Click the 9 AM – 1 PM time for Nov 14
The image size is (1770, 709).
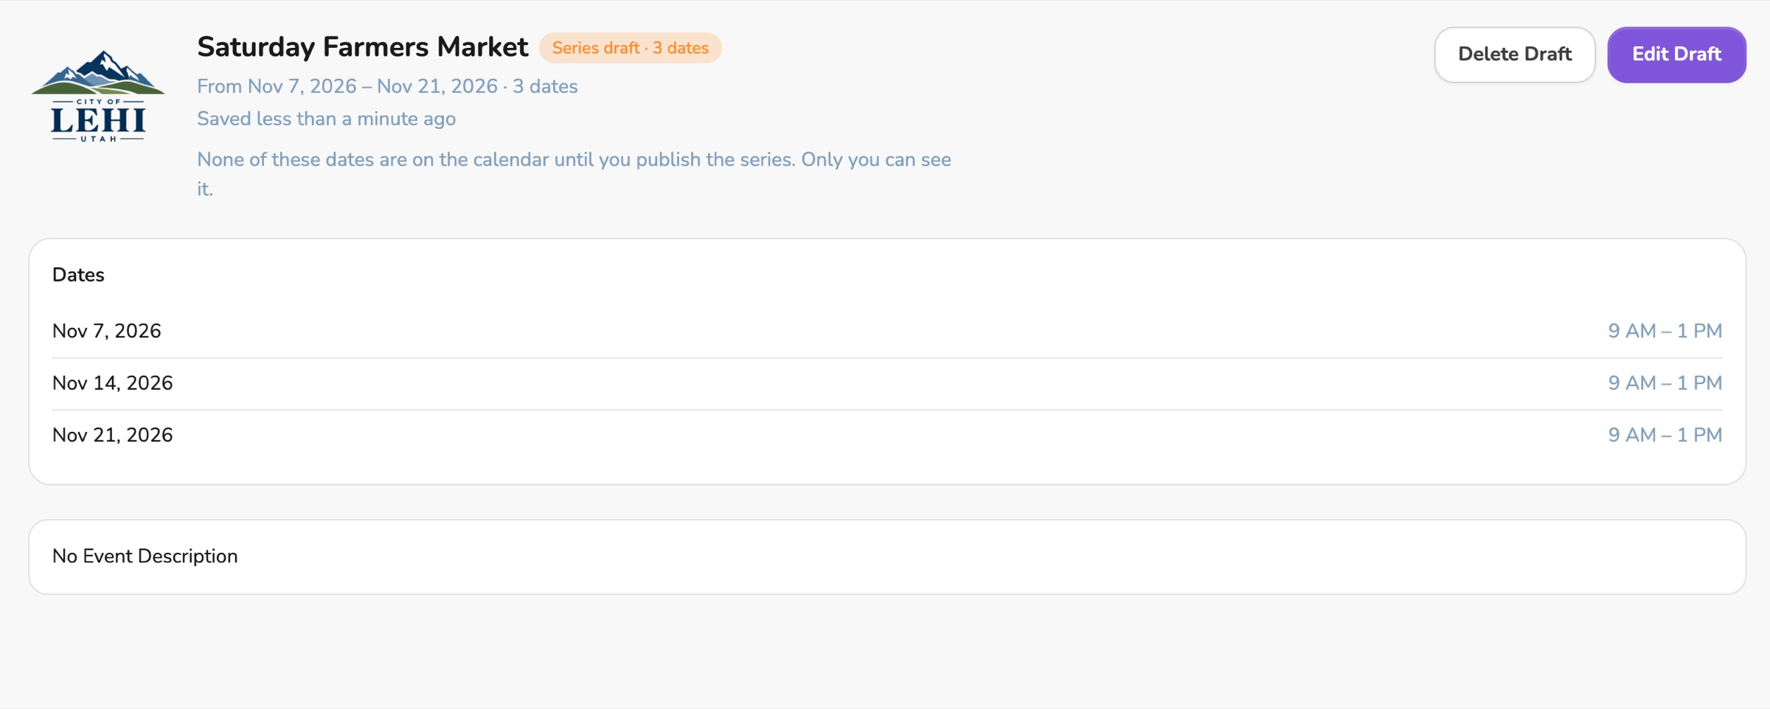(x=1665, y=383)
